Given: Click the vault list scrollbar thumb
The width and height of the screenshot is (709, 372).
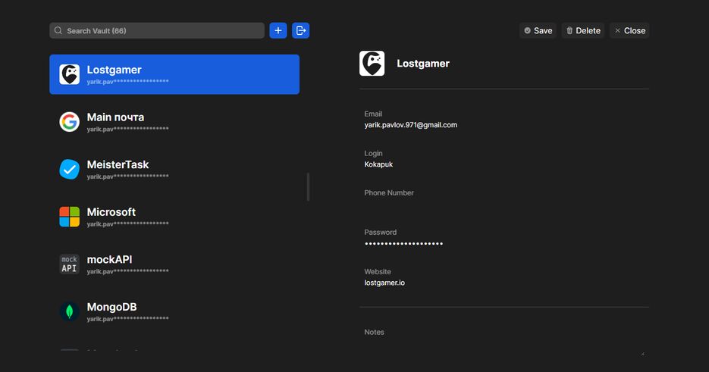Looking at the screenshot, I should point(309,186).
